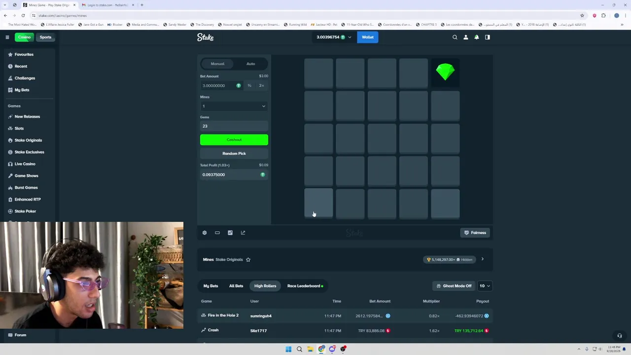Open New Releases in the sidebar
Screen dimensions: 631x355
point(27,116)
